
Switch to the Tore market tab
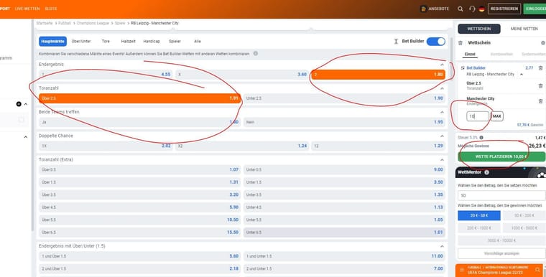click(x=106, y=42)
